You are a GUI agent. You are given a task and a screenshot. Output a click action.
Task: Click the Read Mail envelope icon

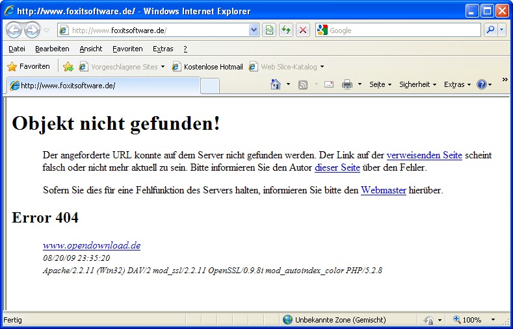pyautogui.click(x=329, y=84)
